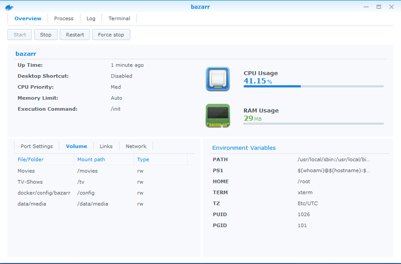Screen dimensions: 401x264
Task: Open the Process tab
Action: point(64,19)
